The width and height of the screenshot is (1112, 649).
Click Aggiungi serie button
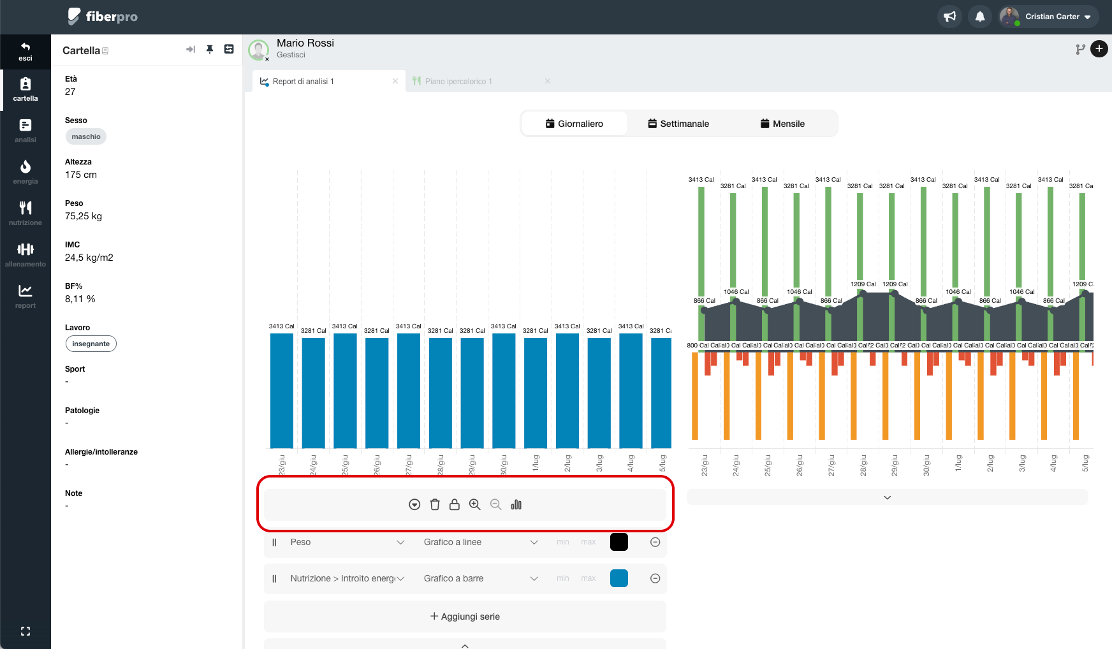[465, 616]
